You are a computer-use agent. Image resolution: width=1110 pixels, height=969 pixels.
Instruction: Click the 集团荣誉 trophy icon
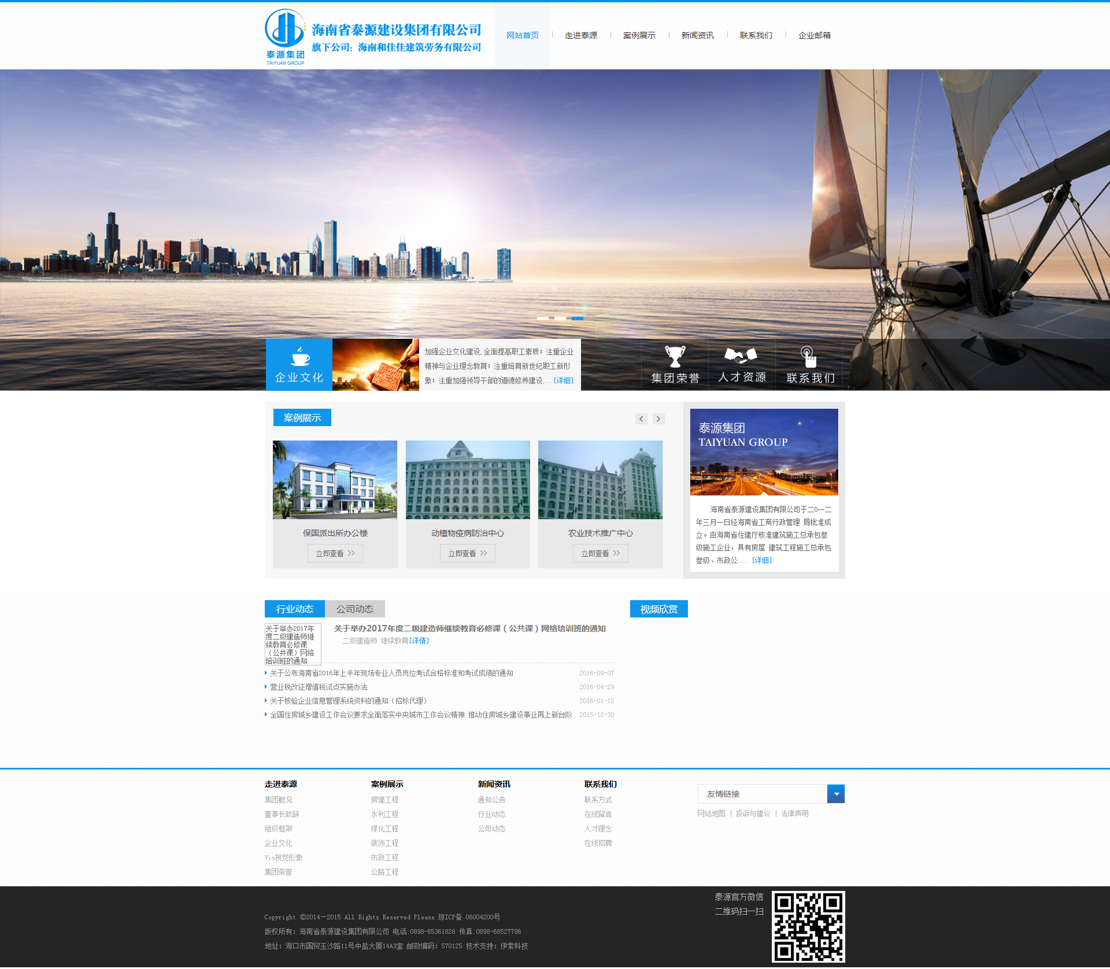[675, 356]
